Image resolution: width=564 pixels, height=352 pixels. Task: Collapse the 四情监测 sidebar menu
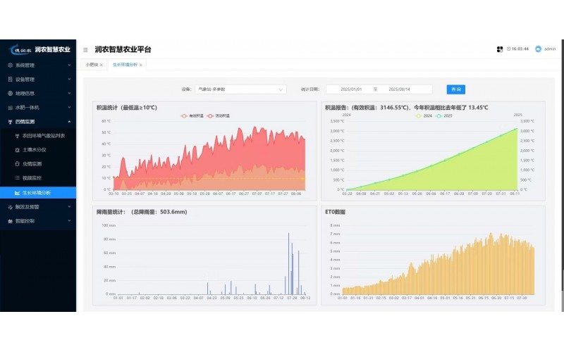point(37,121)
